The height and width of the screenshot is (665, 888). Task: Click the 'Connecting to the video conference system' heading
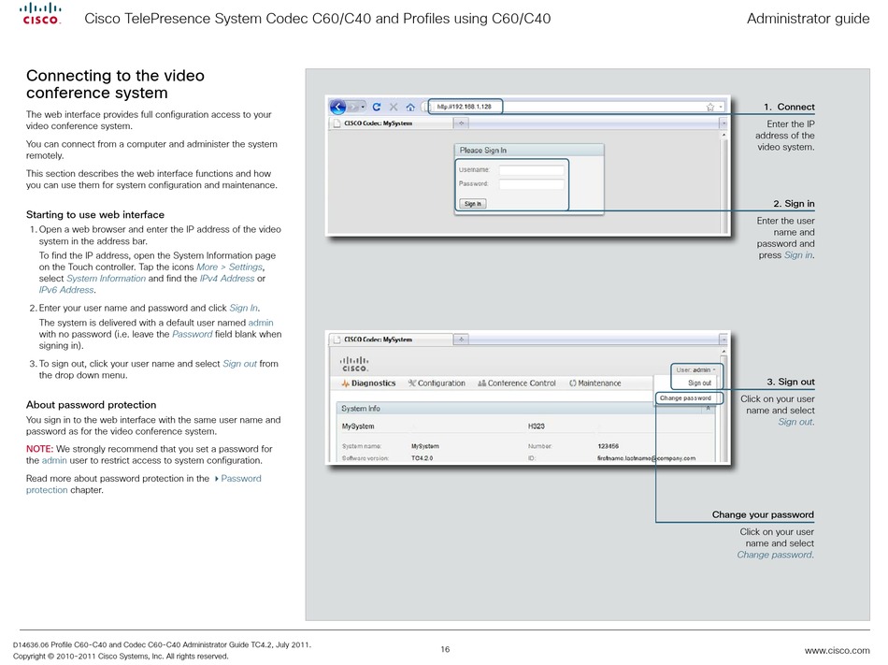(116, 84)
